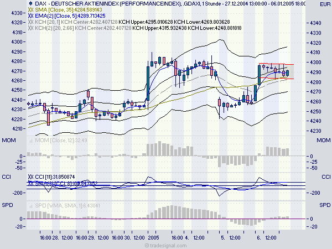Click the 4220 price axis label

click(x=17, y=119)
